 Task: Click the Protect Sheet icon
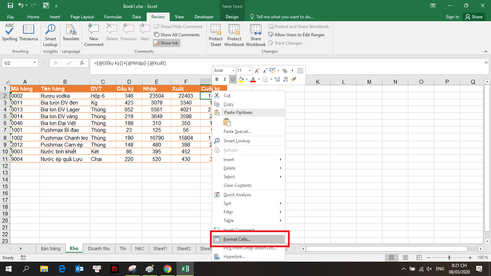[216, 35]
